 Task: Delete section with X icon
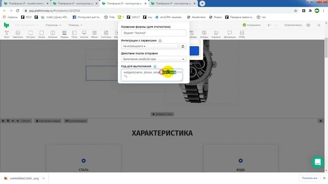[x=3, y=121]
